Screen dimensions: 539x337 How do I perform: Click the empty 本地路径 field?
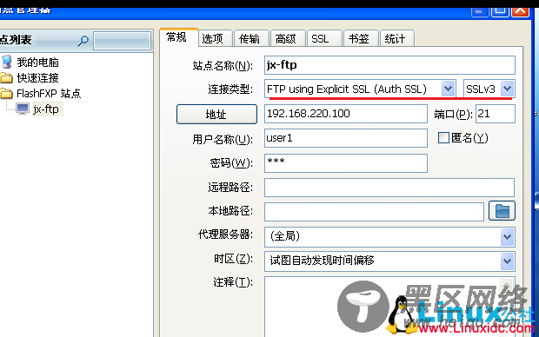coord(375,211)
